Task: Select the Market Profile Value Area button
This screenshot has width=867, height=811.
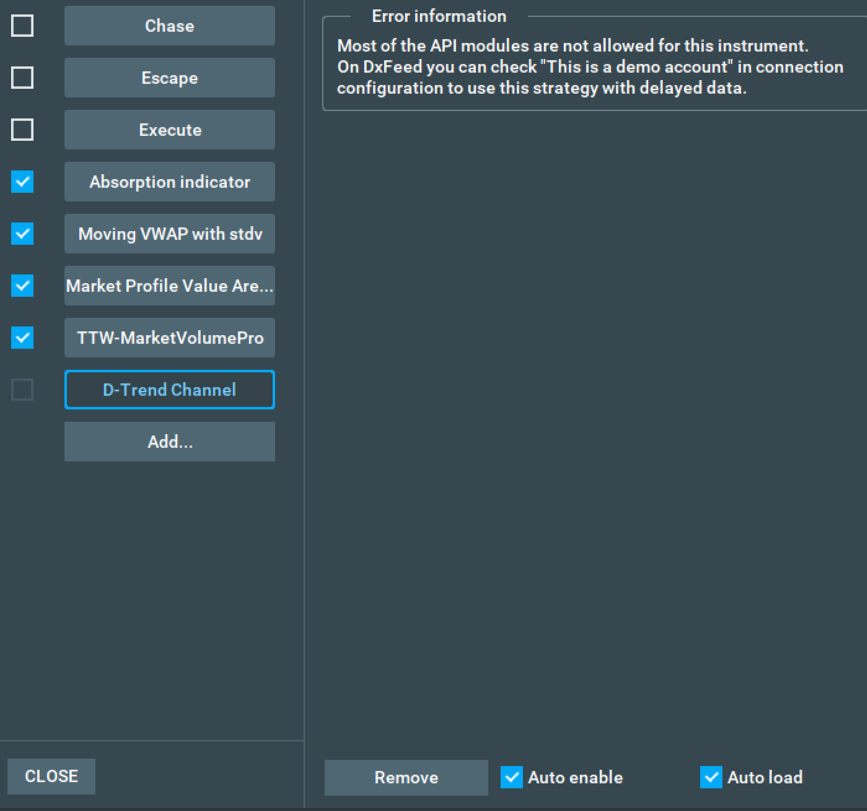Action: (x=169, y=286)
